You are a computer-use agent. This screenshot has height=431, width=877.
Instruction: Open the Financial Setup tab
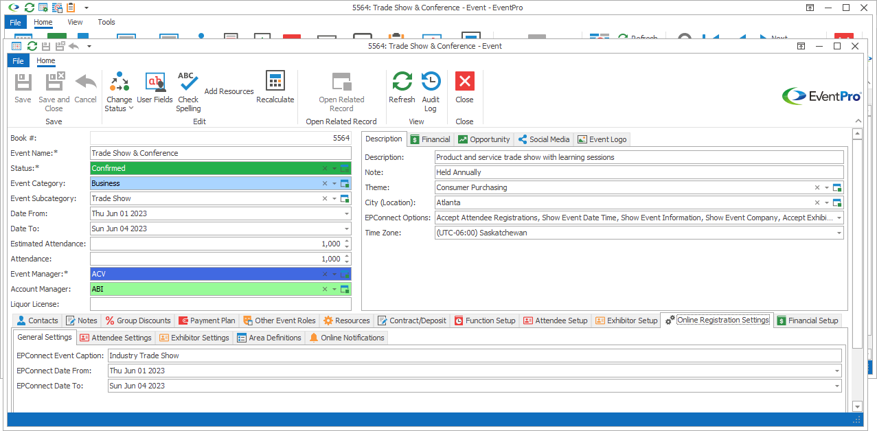pos(808,321)
